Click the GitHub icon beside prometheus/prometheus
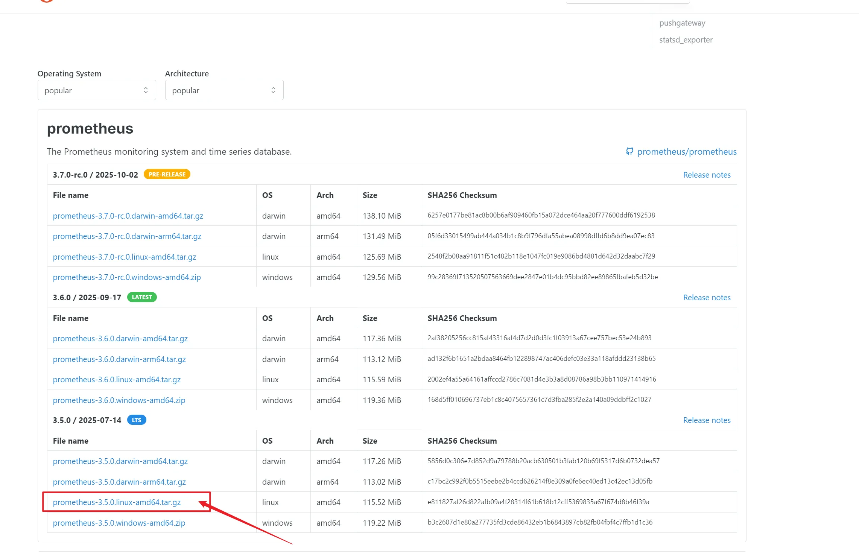 click(x=629, y=151)
